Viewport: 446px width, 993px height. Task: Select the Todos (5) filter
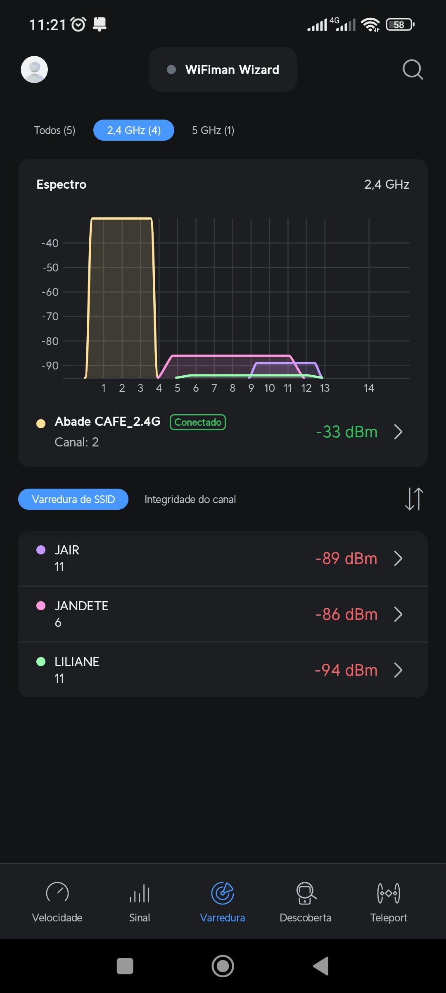coord(55,130)
